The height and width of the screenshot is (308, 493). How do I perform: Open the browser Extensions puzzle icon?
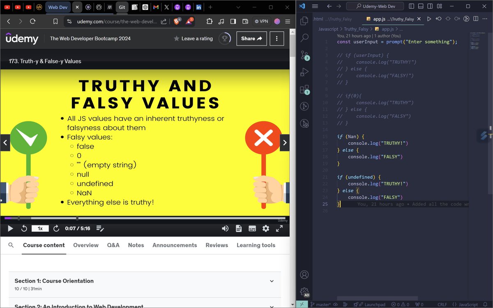210,21
